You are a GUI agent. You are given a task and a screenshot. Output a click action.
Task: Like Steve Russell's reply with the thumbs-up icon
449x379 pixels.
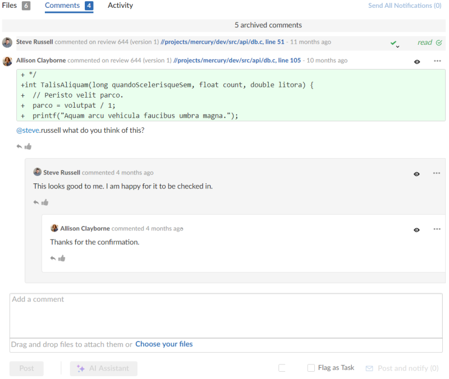tap(45, 202)
